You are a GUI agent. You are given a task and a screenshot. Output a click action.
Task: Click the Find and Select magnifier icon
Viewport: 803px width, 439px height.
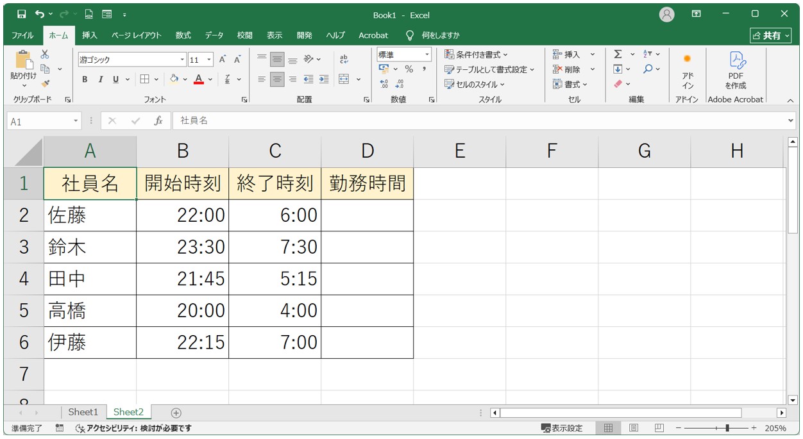click(x=648, y=69)
